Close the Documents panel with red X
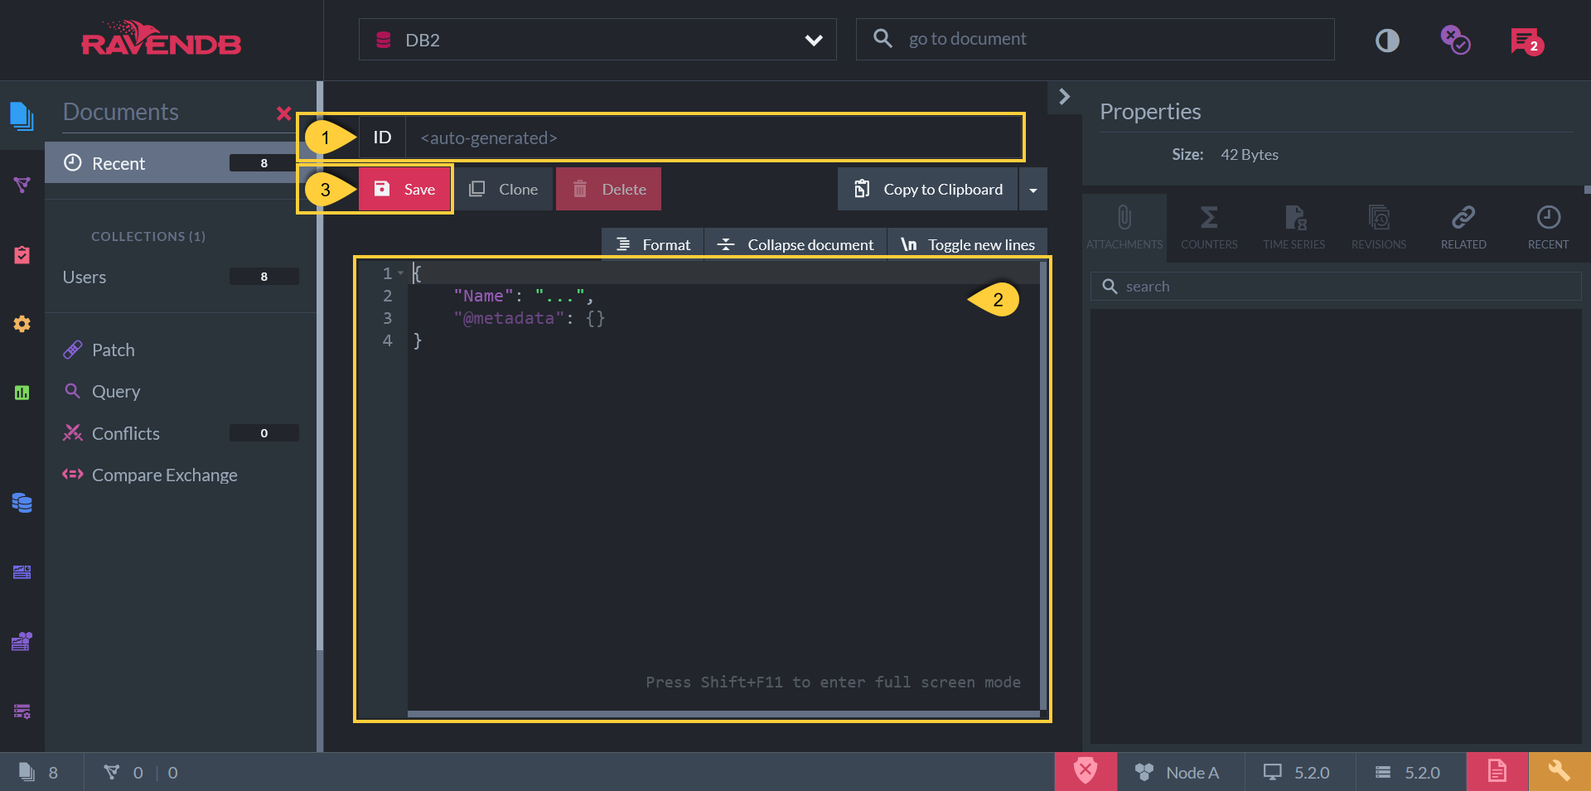Screen dimensions: 1591x791 point(283,113)
